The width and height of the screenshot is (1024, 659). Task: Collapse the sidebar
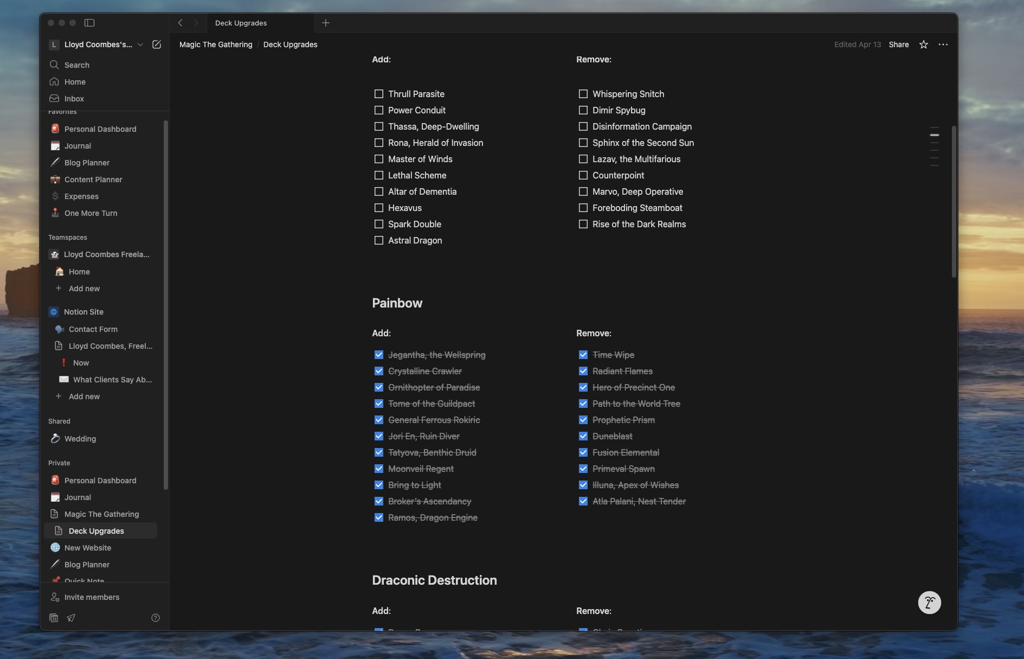coord(90,23)
